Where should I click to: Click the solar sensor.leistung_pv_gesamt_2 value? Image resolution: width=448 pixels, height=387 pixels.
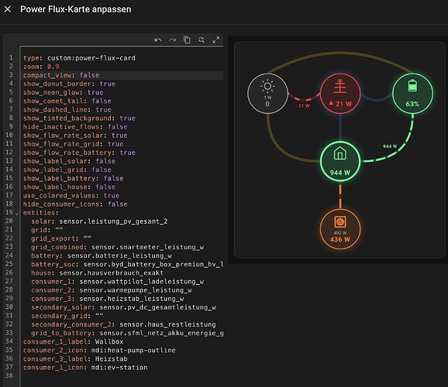coord(113,221)
